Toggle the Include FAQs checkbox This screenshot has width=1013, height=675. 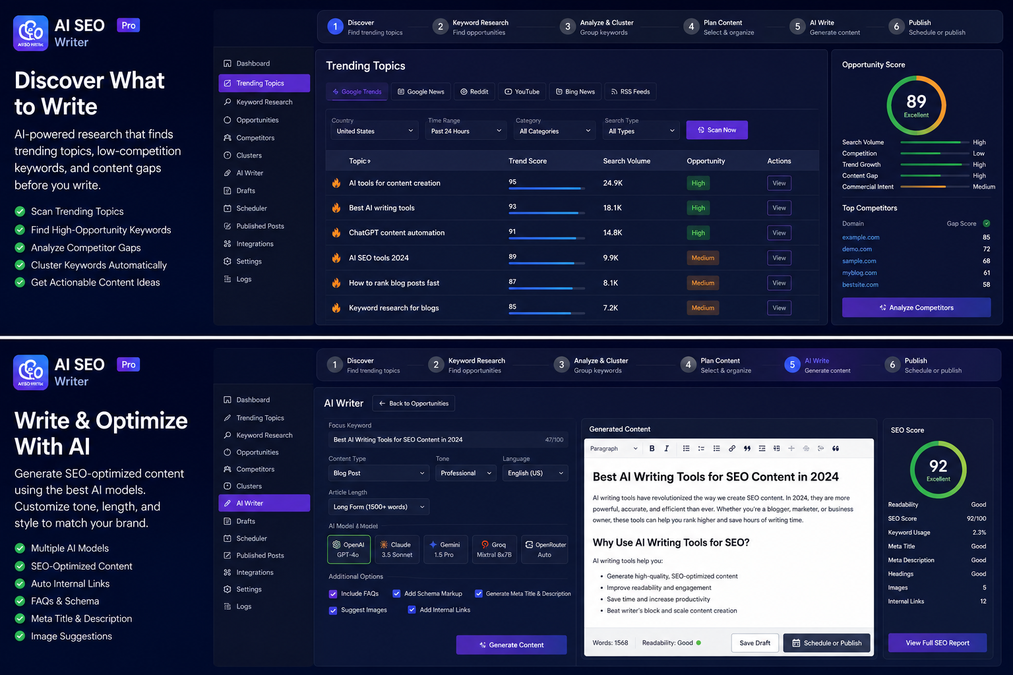(x=333, y=594)
